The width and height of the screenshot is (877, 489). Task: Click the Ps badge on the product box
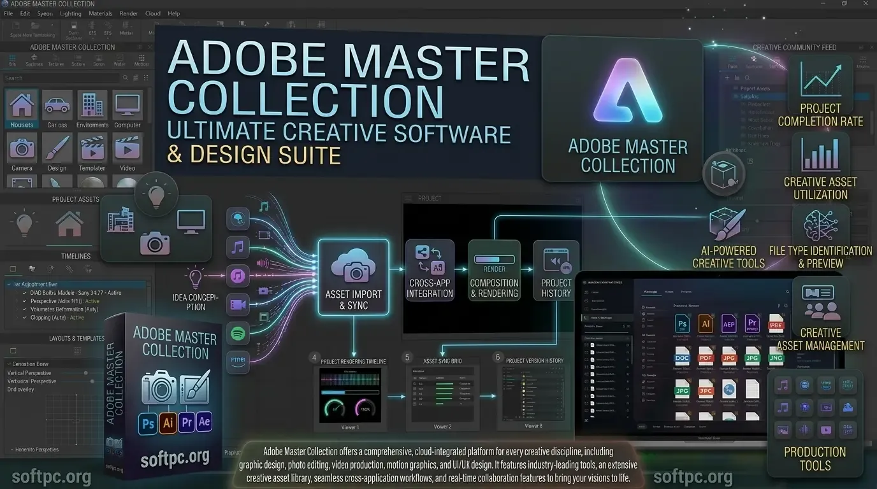pos(148,424)
